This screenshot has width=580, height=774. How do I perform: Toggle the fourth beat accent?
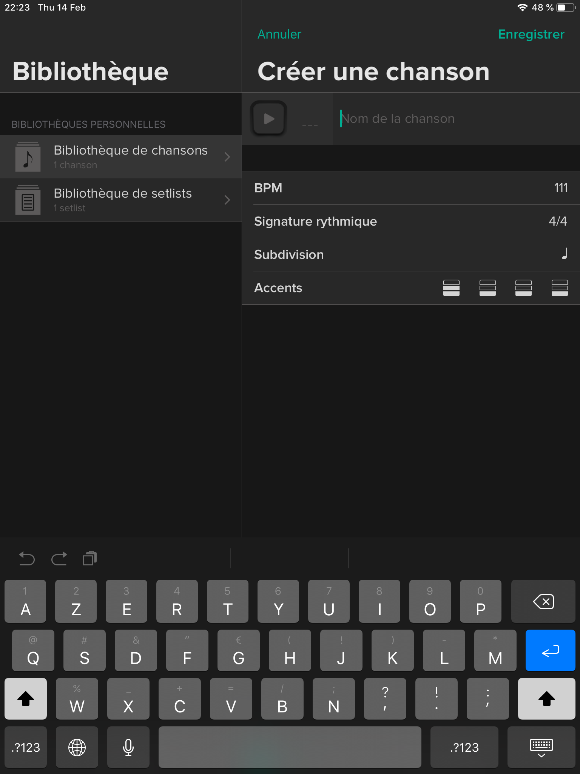[560, 288]
